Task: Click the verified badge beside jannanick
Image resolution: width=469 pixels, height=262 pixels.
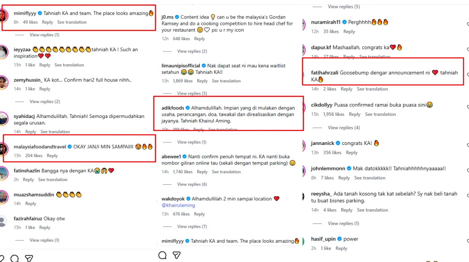Action: click(x=338, y=143)
